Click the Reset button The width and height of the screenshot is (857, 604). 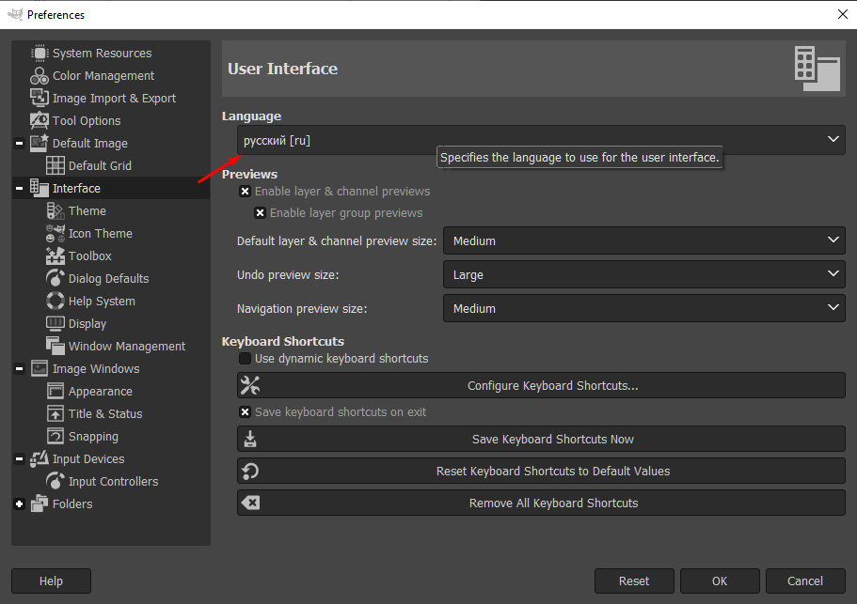634,581
